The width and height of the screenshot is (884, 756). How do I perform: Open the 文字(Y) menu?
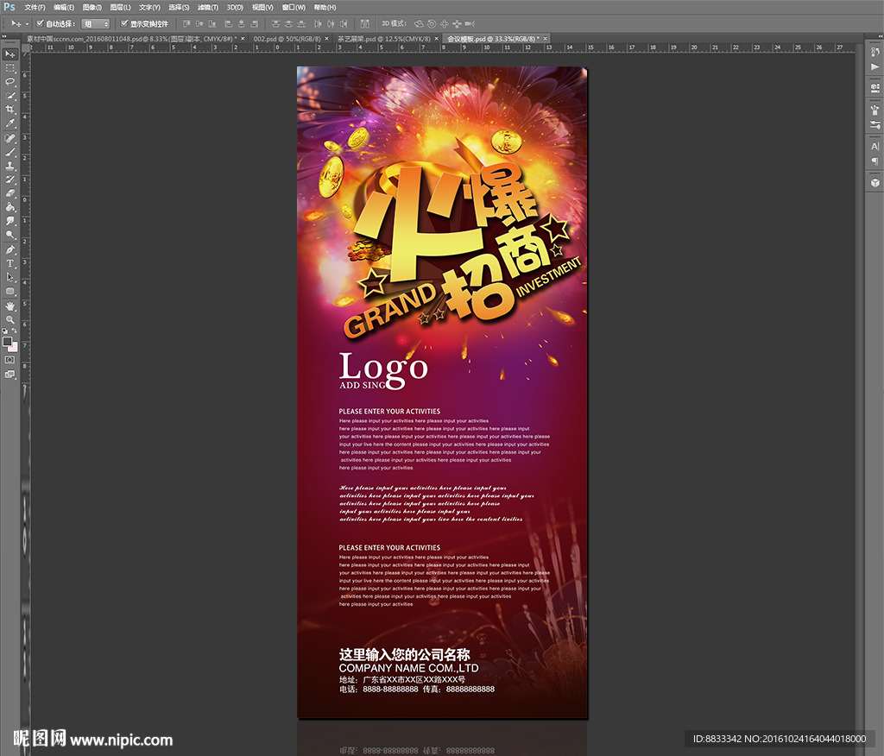pyautogui.click(x=149, y=7)
